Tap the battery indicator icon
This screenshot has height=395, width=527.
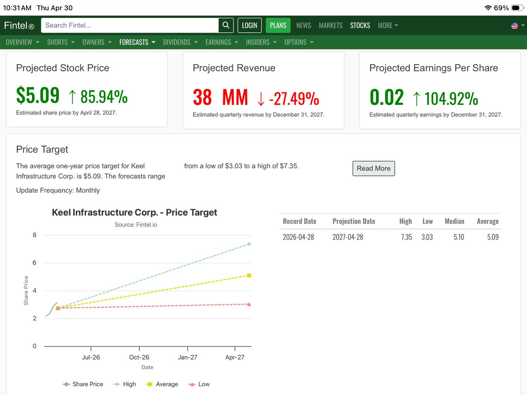(517, 8)
